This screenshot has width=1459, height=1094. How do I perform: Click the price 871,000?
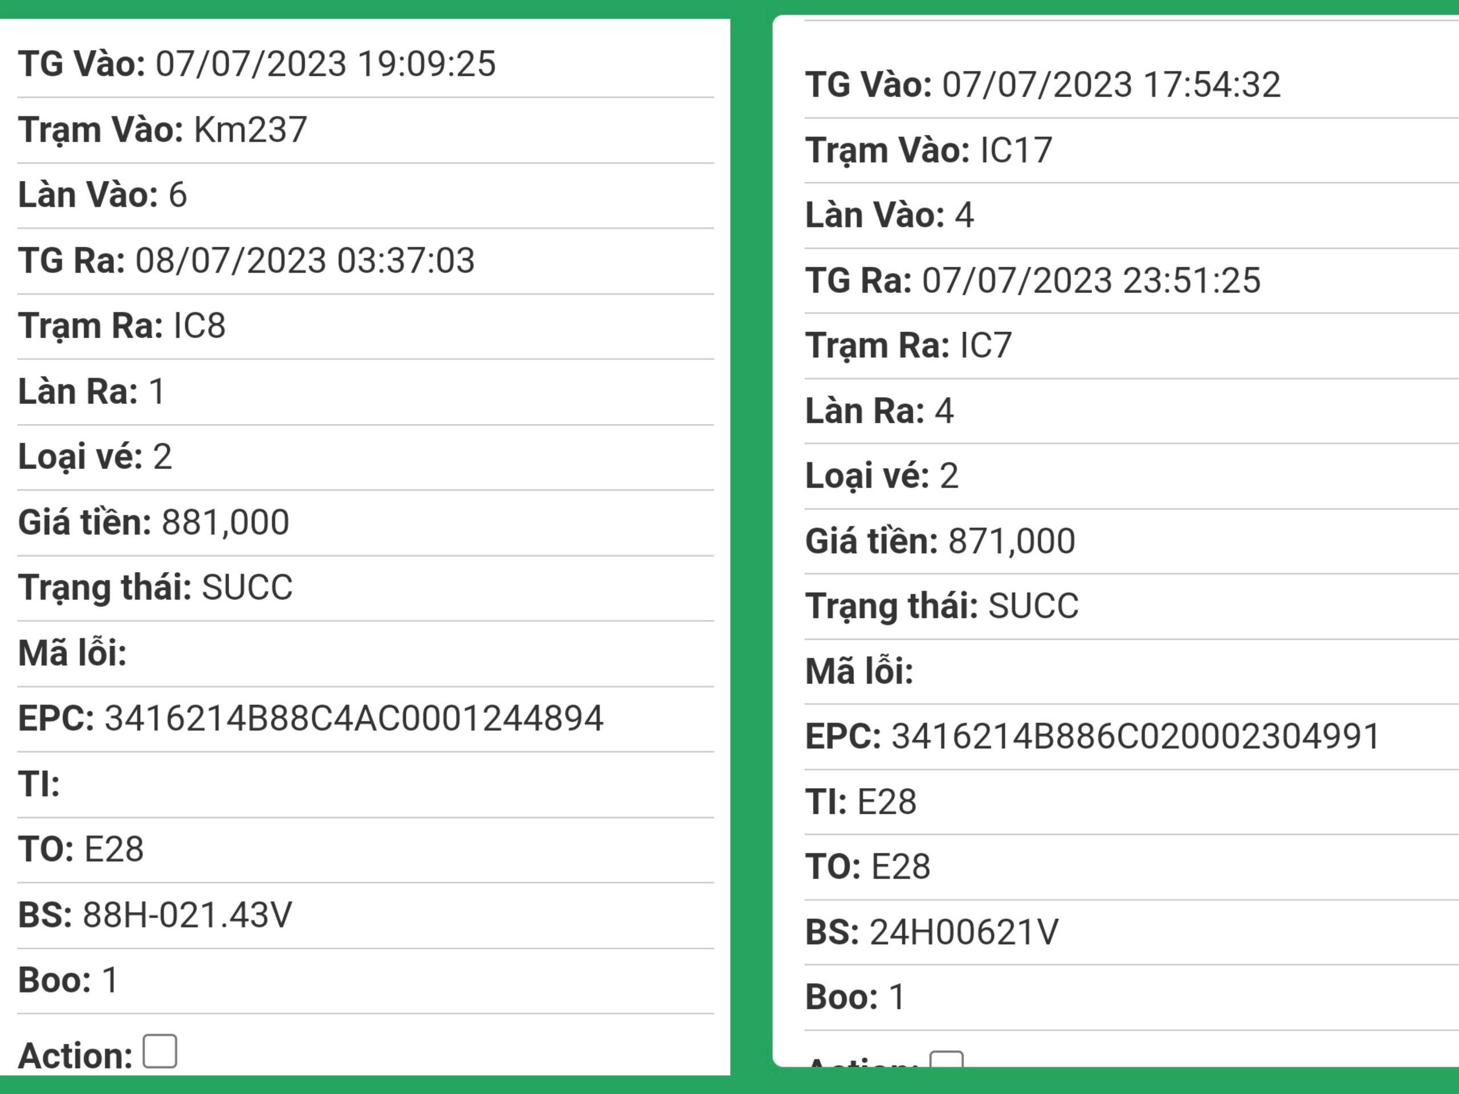[x=1011, y=541]
